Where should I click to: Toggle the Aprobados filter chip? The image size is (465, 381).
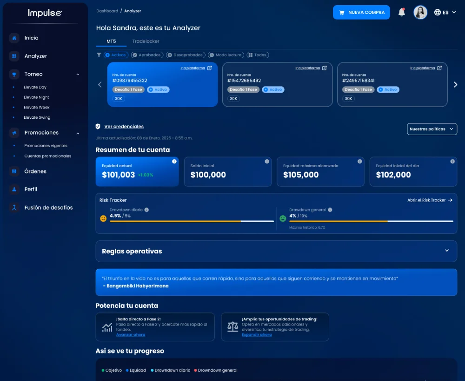pos(147,55)
